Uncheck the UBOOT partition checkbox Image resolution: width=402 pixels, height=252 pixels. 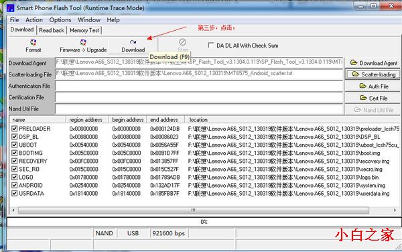(x=14, y=145)
